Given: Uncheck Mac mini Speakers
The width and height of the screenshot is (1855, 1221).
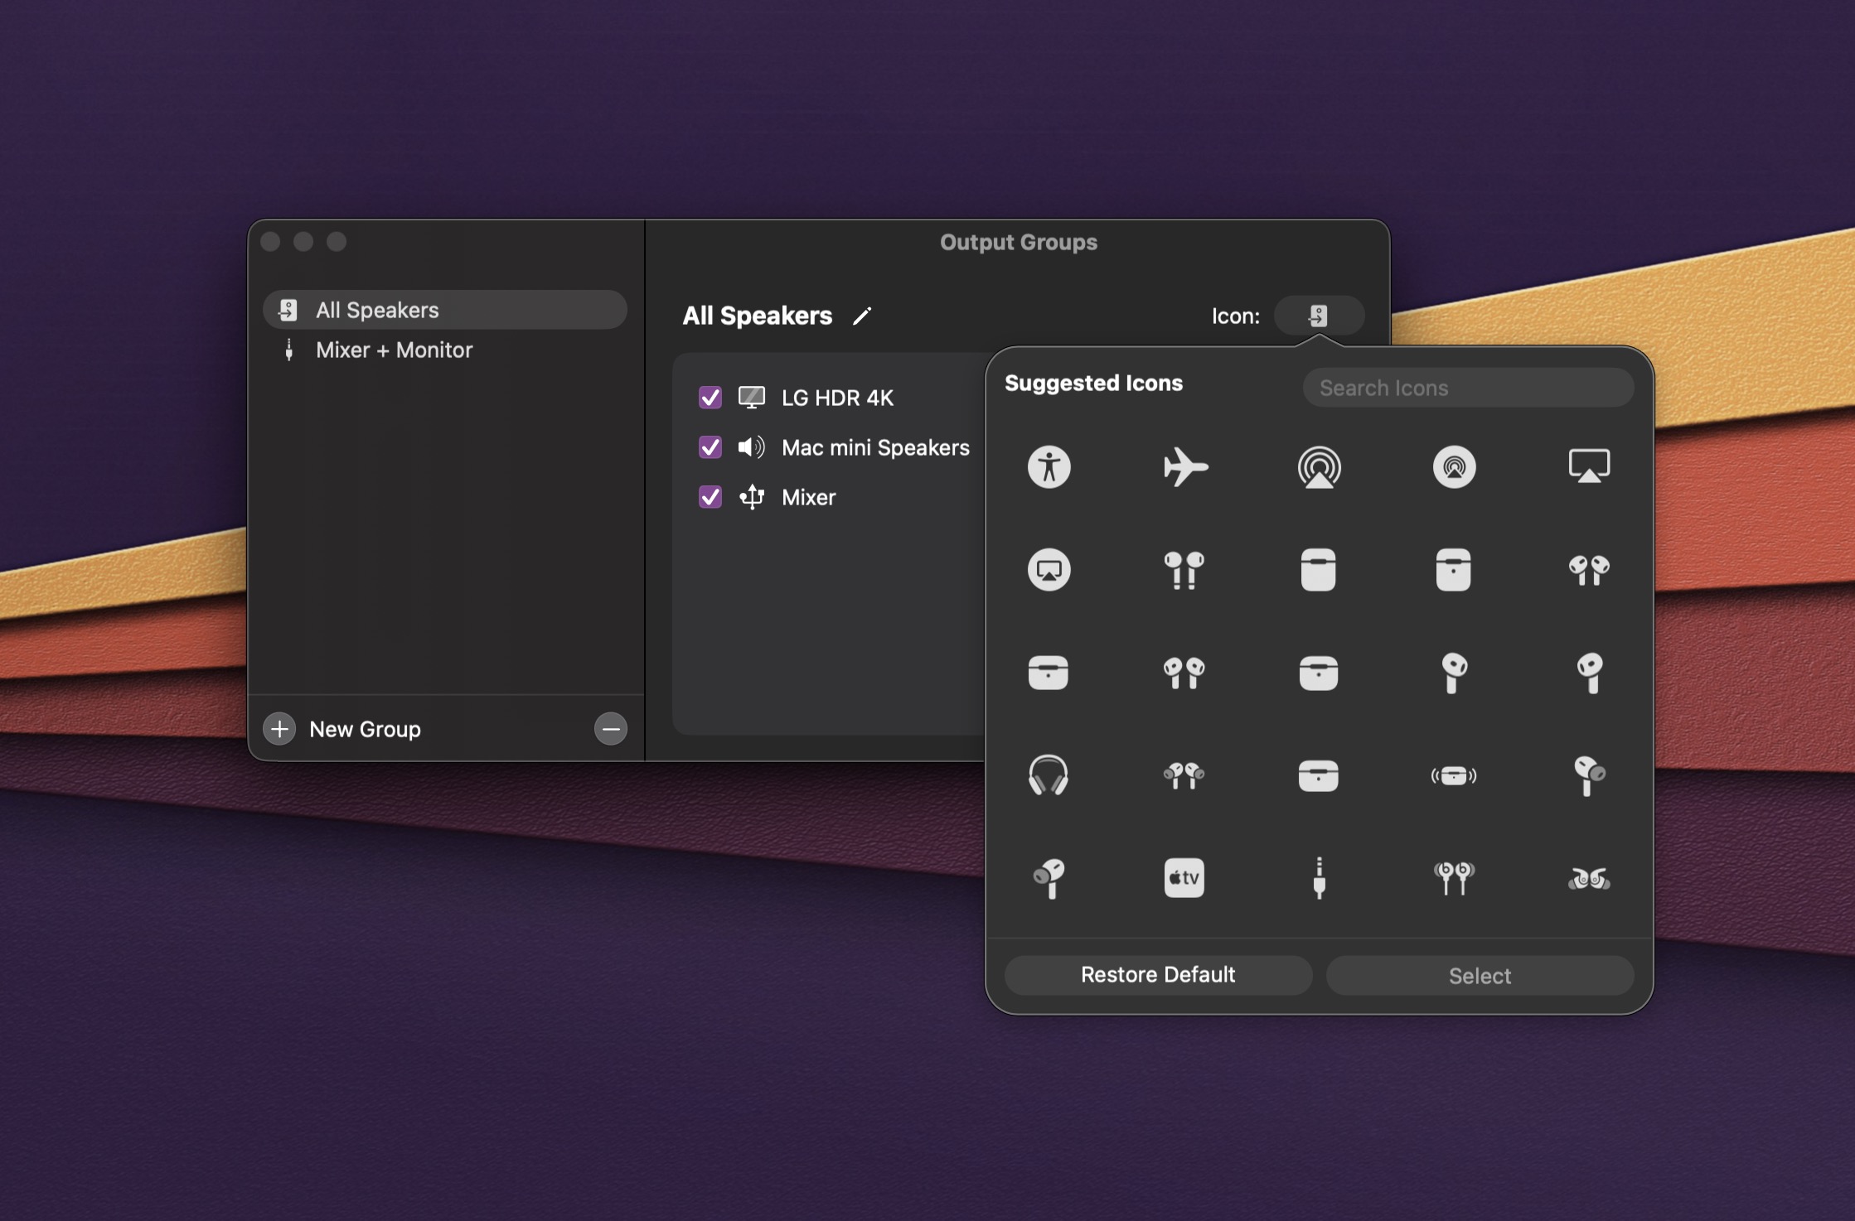Looking at the screenshot, I should click(710, 447).
